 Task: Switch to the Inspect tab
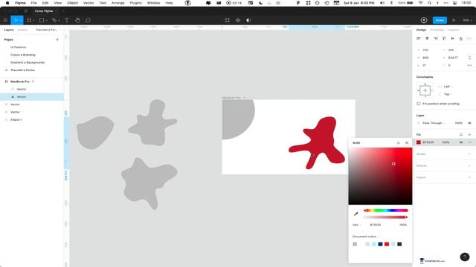point(454,30)
